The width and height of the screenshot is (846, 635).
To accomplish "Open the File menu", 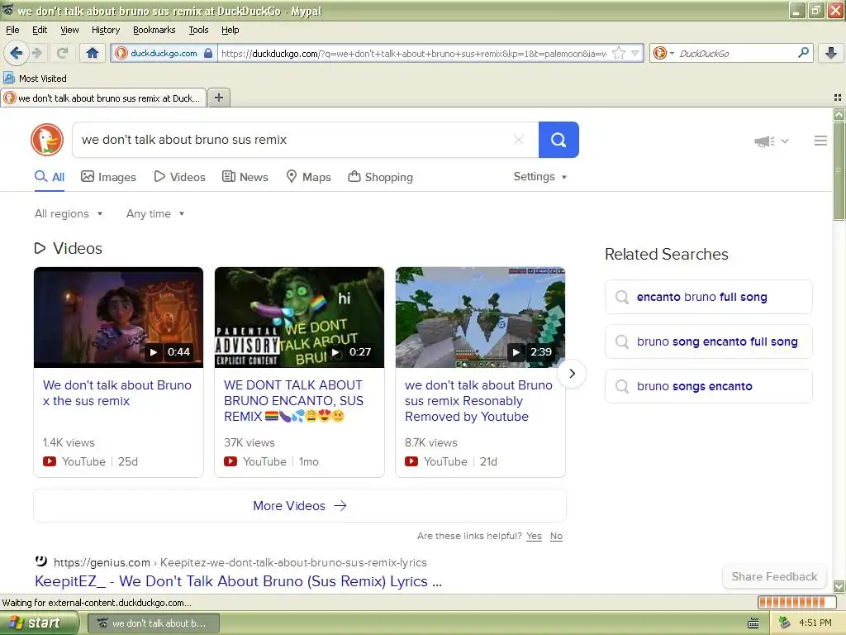I will point(12,30).
